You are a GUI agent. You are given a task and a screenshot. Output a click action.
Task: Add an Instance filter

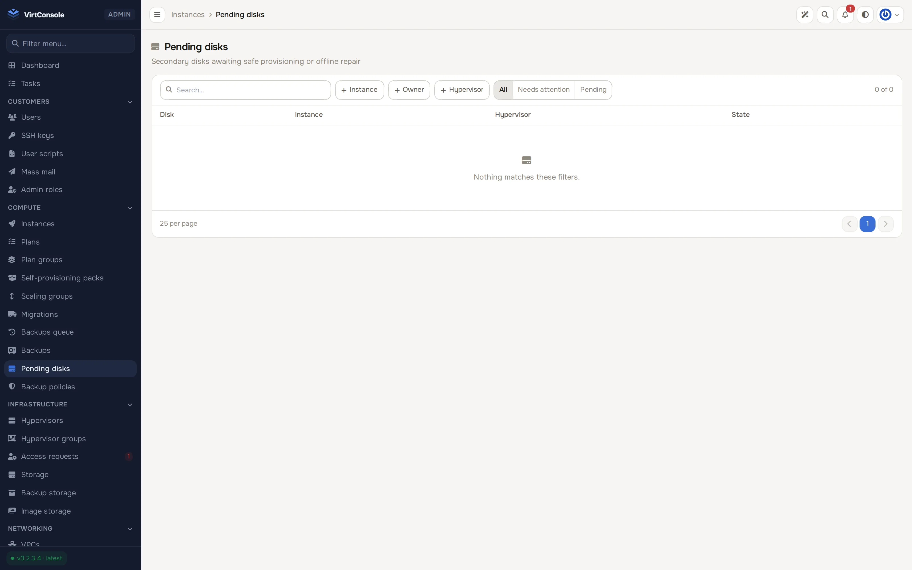[359, 90]
